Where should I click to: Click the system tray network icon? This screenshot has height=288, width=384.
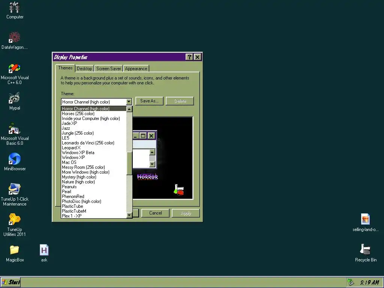click(351, 282)
